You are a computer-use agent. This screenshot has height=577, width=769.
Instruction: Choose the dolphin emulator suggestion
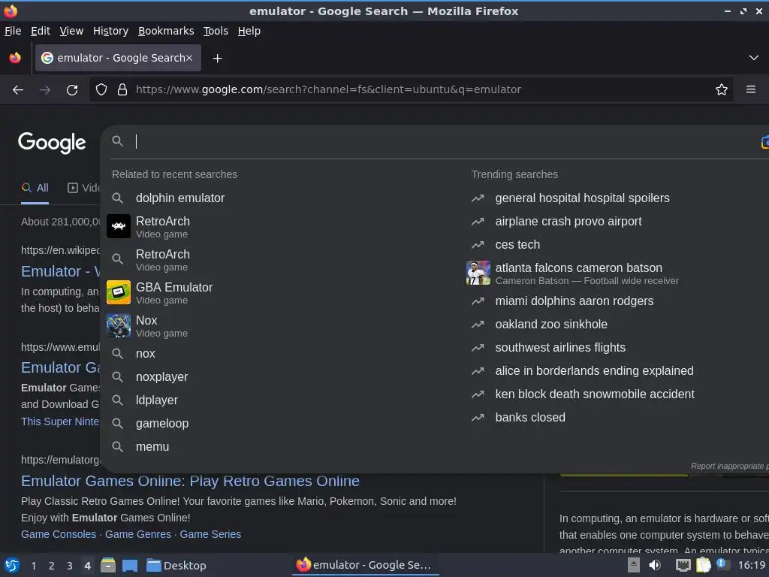point(180,198)
